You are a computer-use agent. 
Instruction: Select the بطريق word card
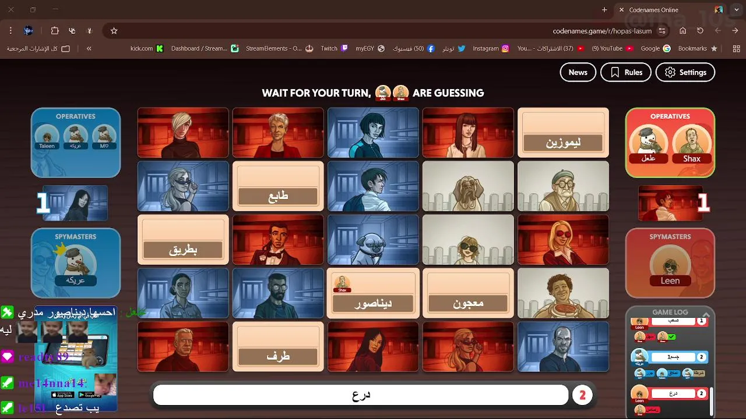183,239
